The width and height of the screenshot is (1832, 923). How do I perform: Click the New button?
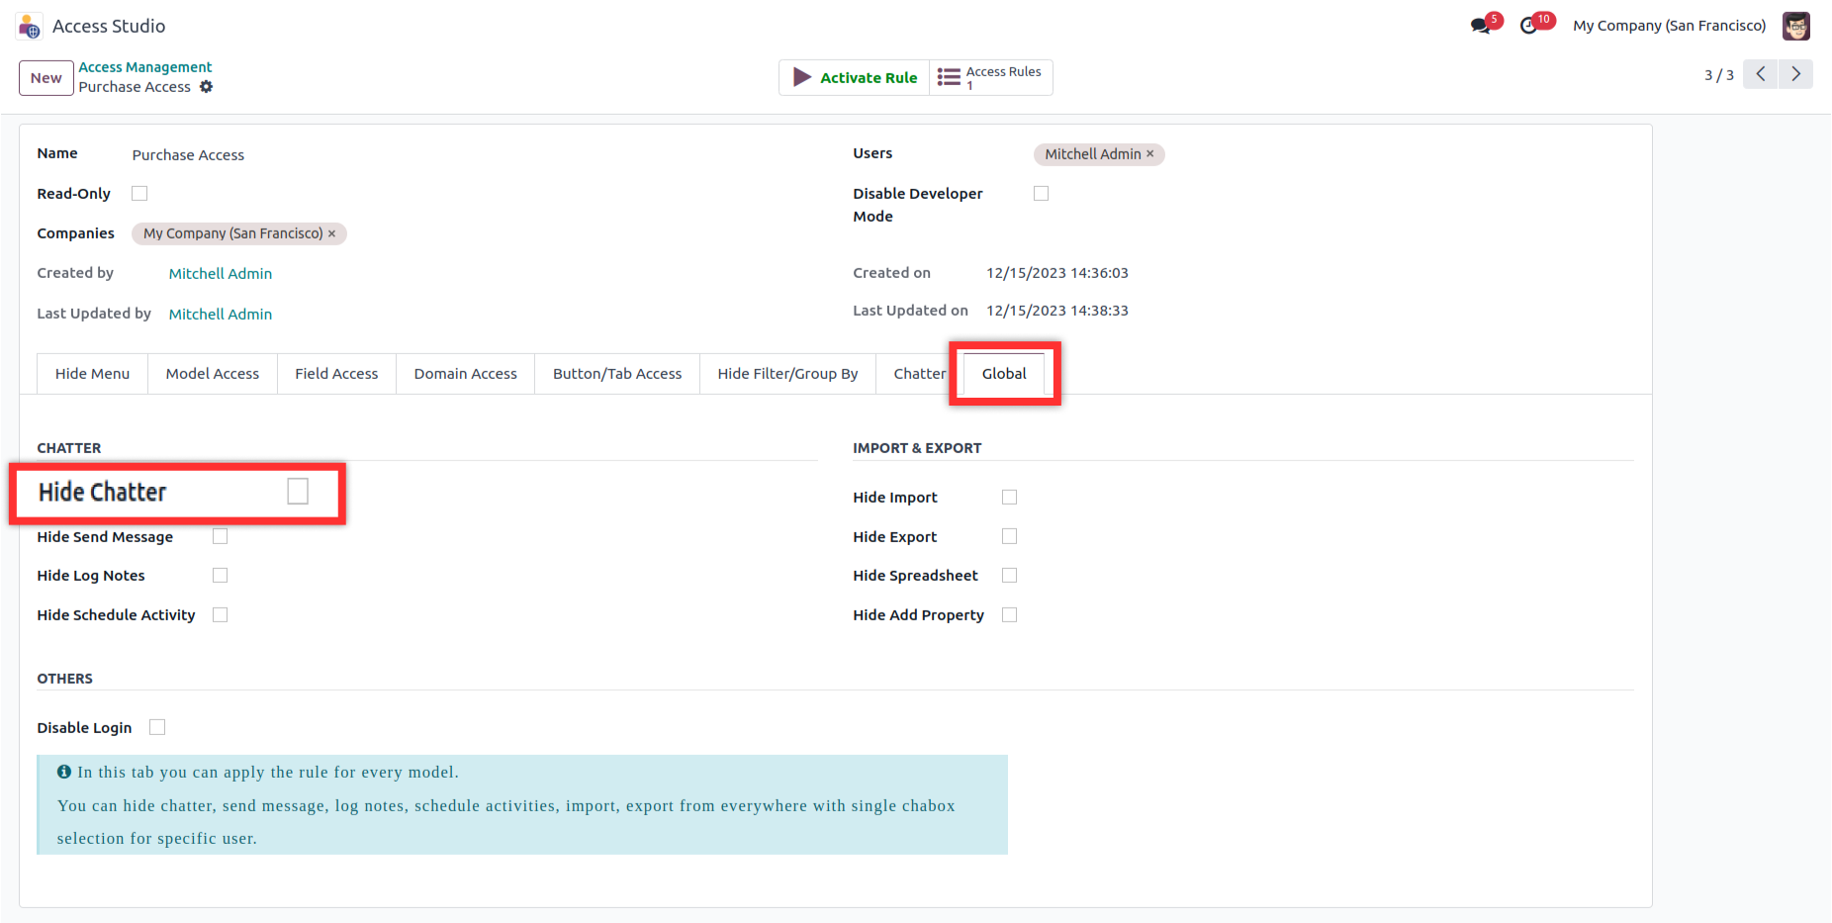[46, 78]
